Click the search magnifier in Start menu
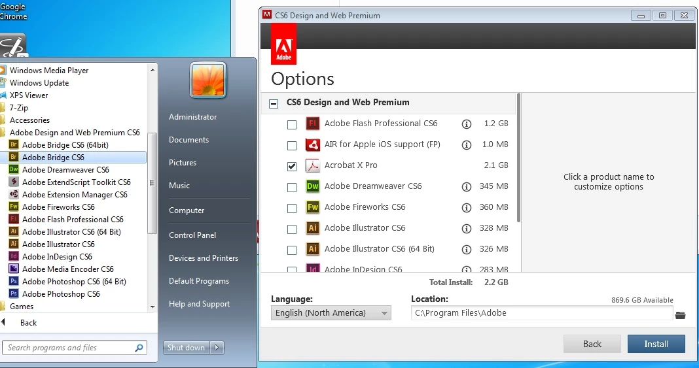 click(x=139, y=348)
